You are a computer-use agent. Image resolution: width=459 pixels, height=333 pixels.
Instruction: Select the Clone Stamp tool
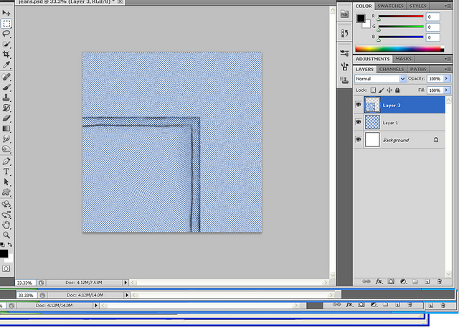click(6, 97)
